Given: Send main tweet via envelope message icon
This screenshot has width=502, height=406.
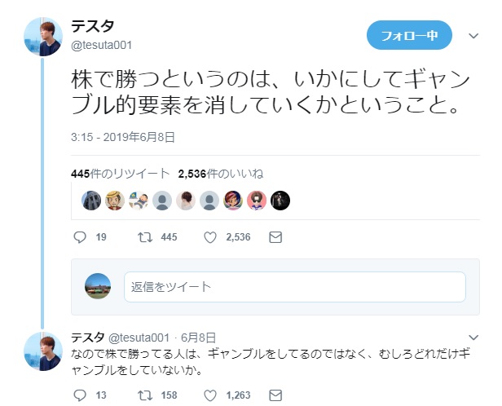Looking at the screenshot, I should pyautogui.click(x=275, y=237).
